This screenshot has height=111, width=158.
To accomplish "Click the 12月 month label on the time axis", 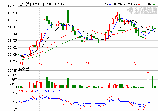I will (x=71, y=64).
